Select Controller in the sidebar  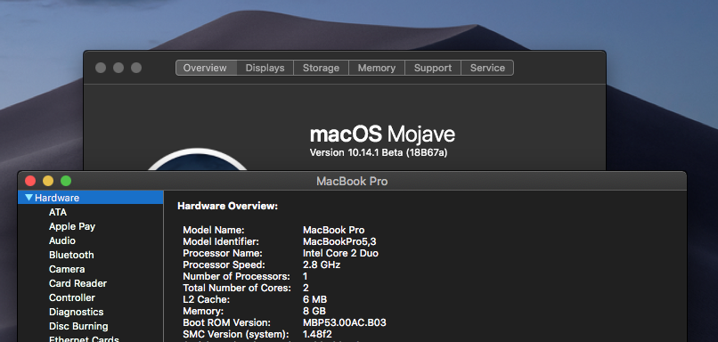click(72, 297)
